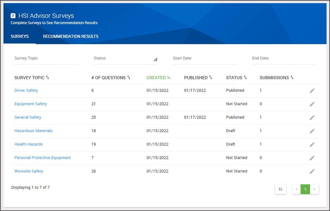Viewport: 330px width, 211px height.
Task: Open the Hazardous Materials survey link
Action: 33,131
